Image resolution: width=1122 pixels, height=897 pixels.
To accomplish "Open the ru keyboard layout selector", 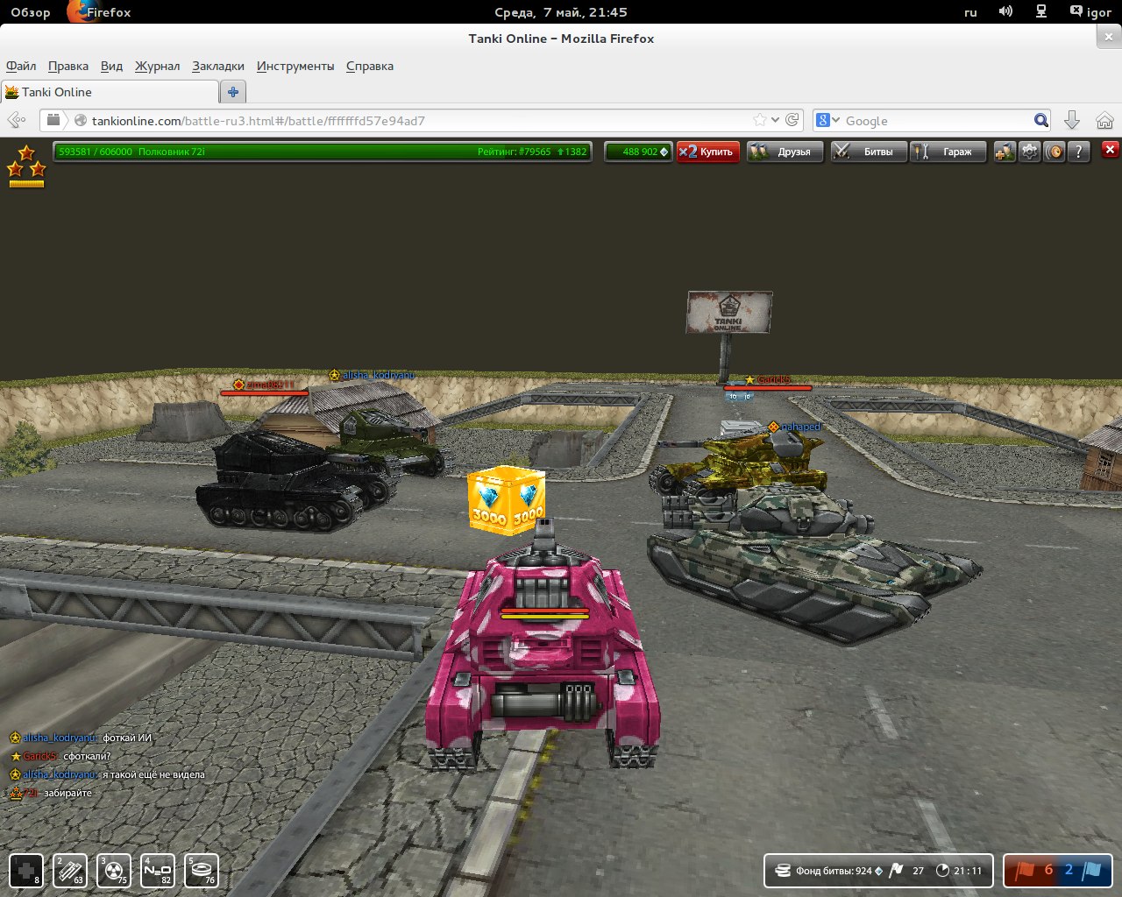I will pos(970,12).
